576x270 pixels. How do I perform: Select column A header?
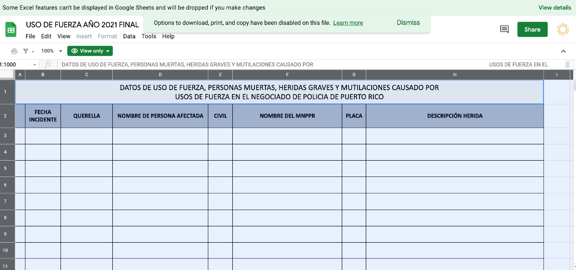(20, 74)
